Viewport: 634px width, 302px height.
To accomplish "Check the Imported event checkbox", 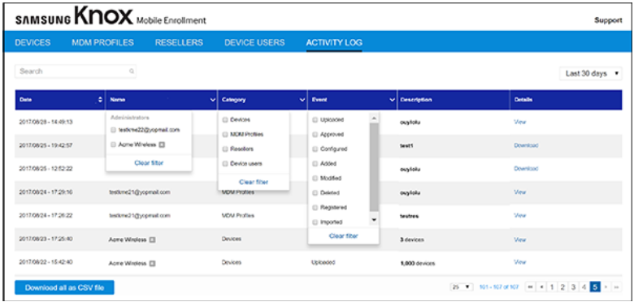I will [x=315, y=222].
